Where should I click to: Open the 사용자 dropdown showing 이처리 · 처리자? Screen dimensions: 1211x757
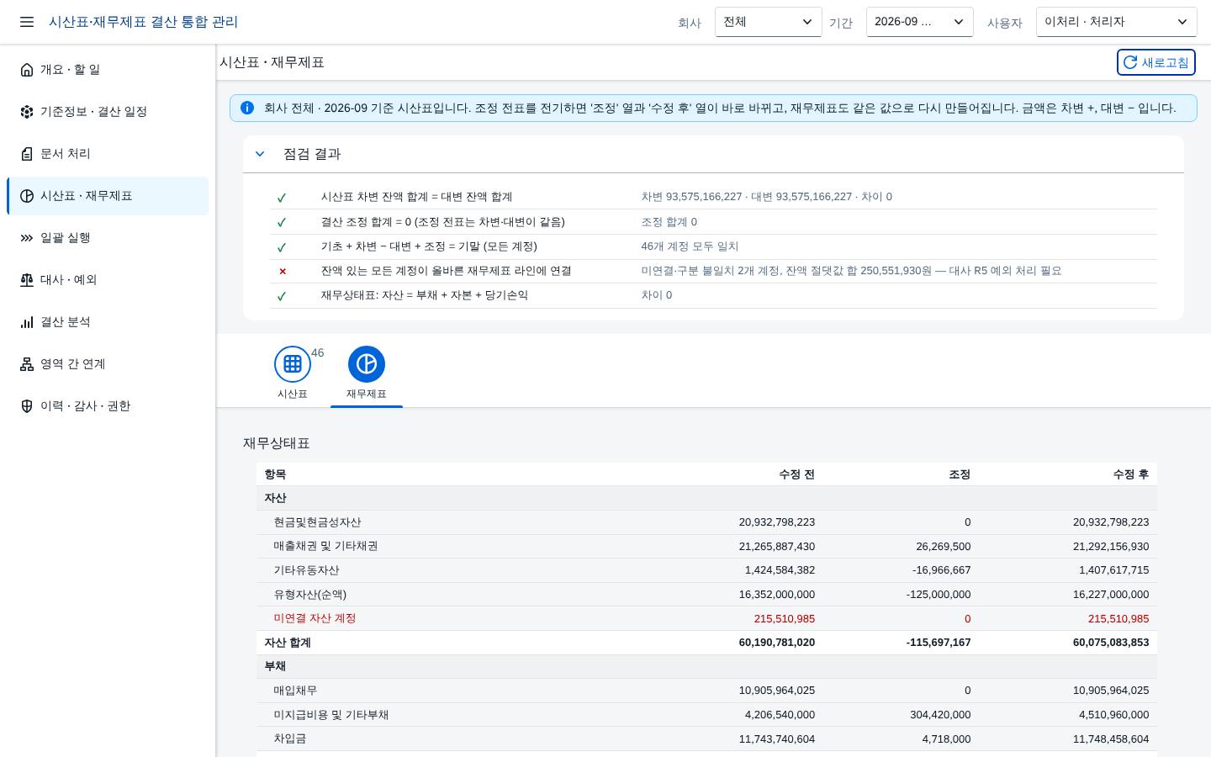[x=1117, y=22]
